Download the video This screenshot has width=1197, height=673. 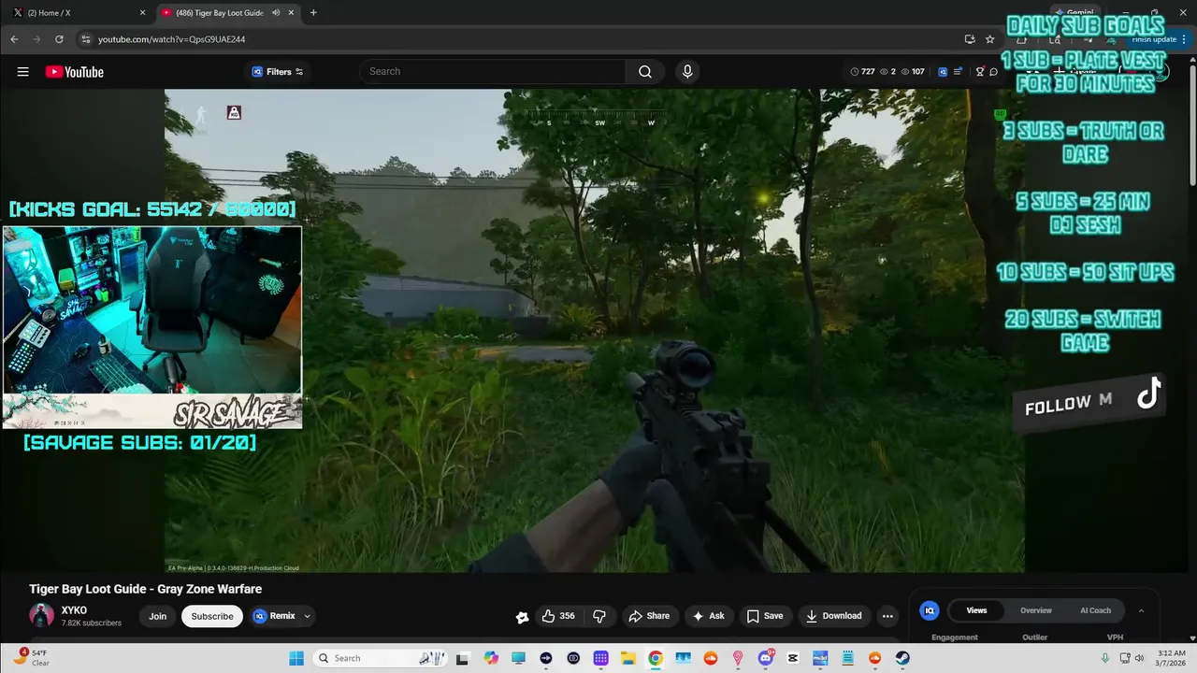point(834,616)
